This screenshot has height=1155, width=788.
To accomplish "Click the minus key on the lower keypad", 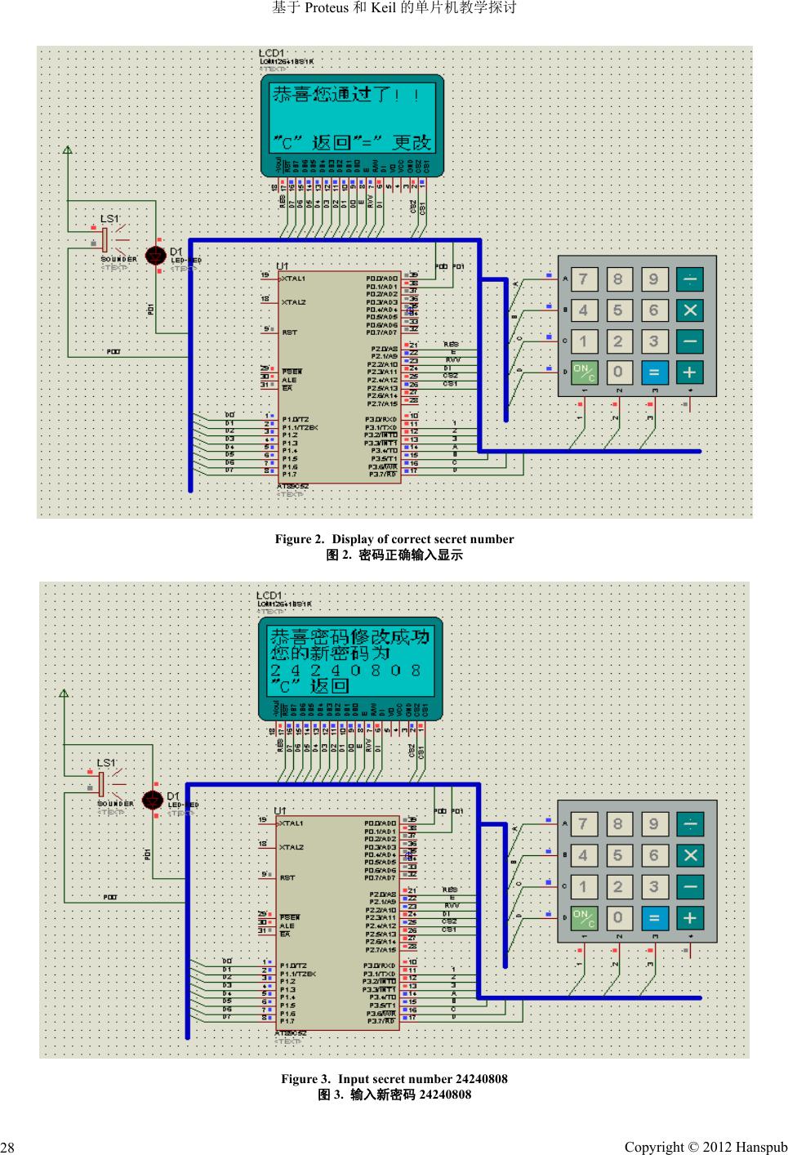I will (690, 886).
